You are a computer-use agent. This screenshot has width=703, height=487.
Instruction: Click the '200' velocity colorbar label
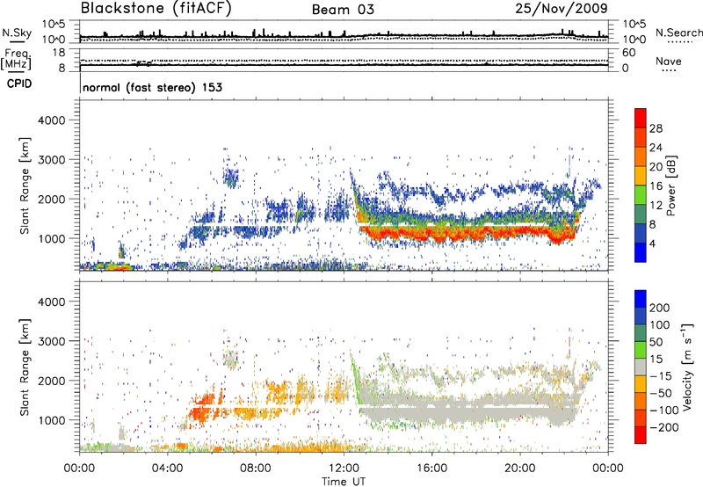pyautogui.click(x=660, y=308)
